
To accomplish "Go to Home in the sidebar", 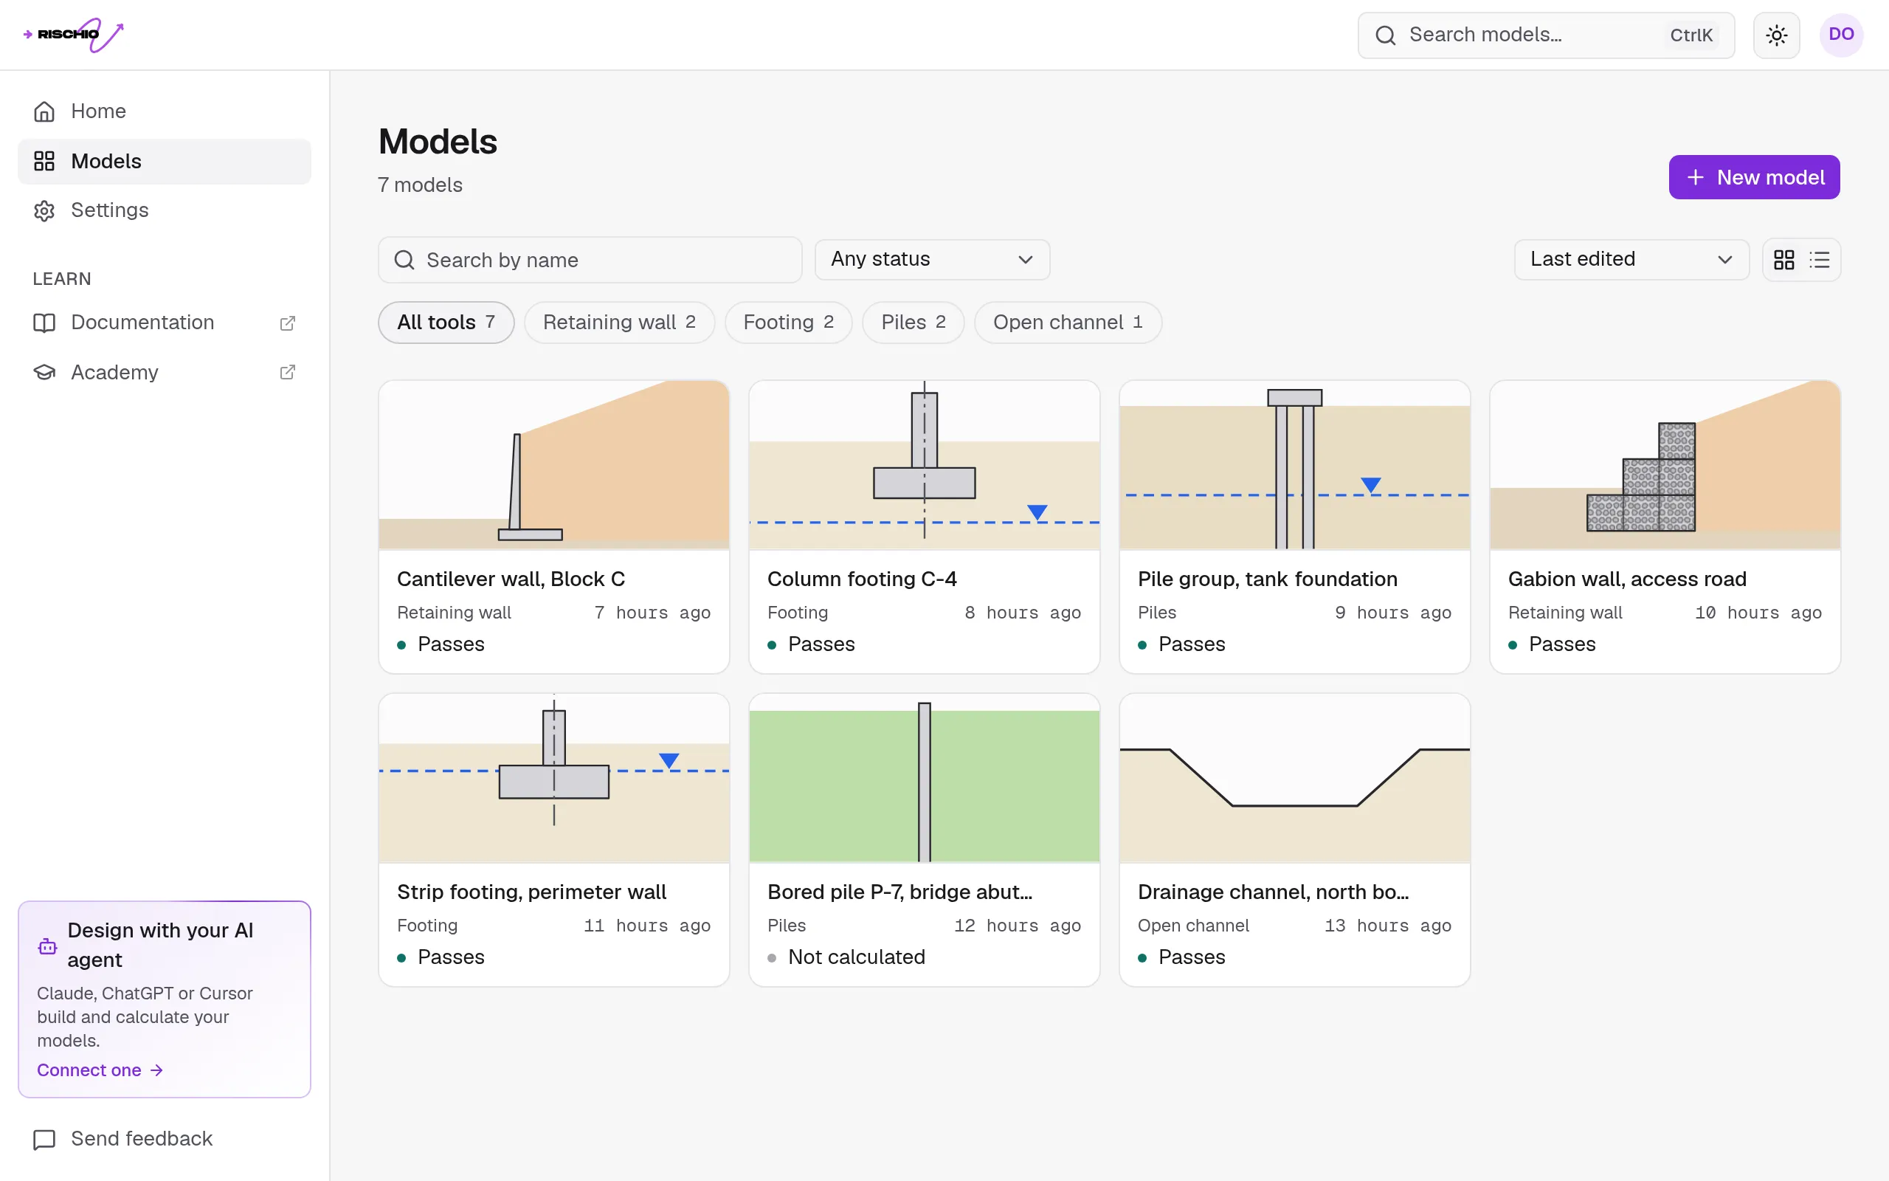I will [x=164, y=111].
